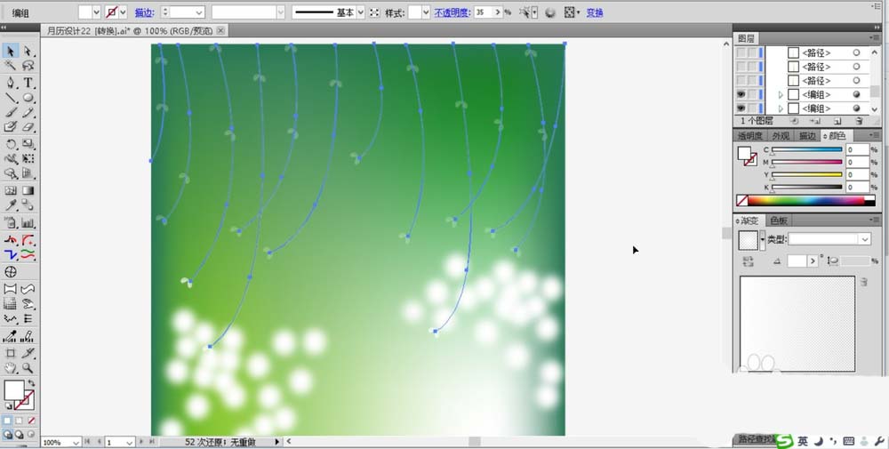Switch to the 色板 panel tab
The width and height of the screenshot is (889, 449).
[x=779, y=220]
